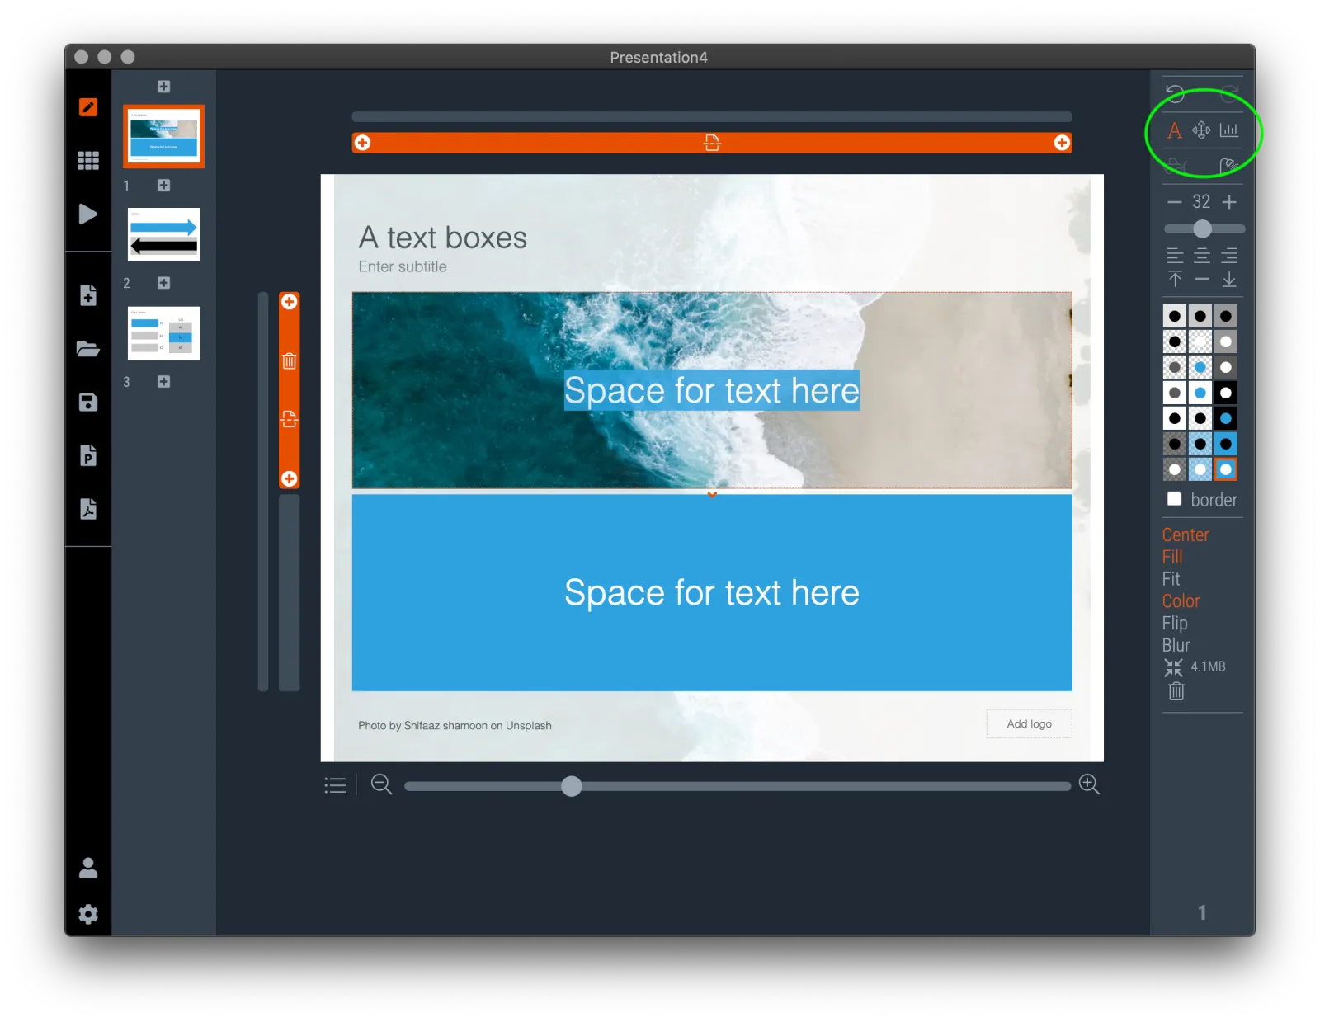Choose the bar chart element type
This screenshot has width=1320, height=1022.
(1229, 130)
